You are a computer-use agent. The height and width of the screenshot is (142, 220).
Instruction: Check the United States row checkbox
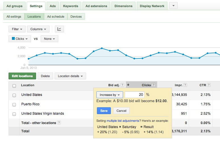pyautogui.click(x=14, y=95)
